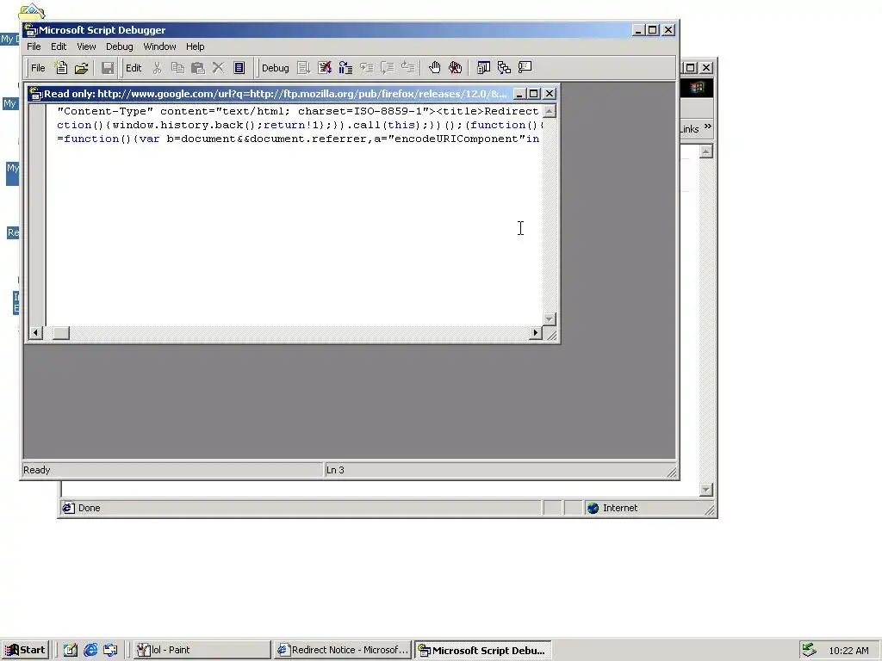Click the Break at Next Statement icon
The image size is (882, 661).
click(345, 68)
